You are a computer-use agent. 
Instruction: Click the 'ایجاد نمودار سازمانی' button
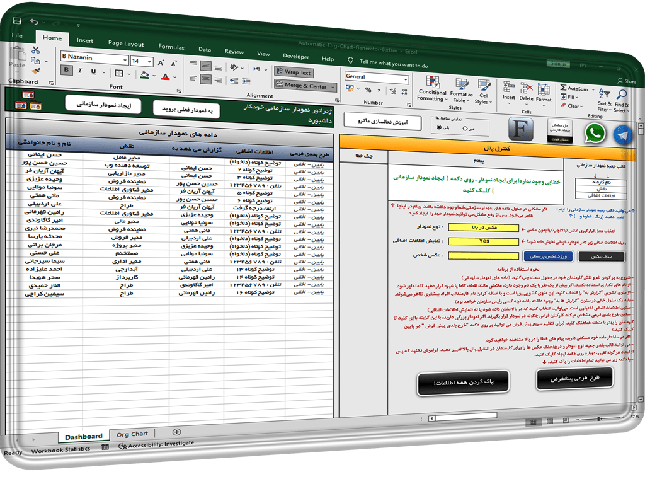[104, 105]
